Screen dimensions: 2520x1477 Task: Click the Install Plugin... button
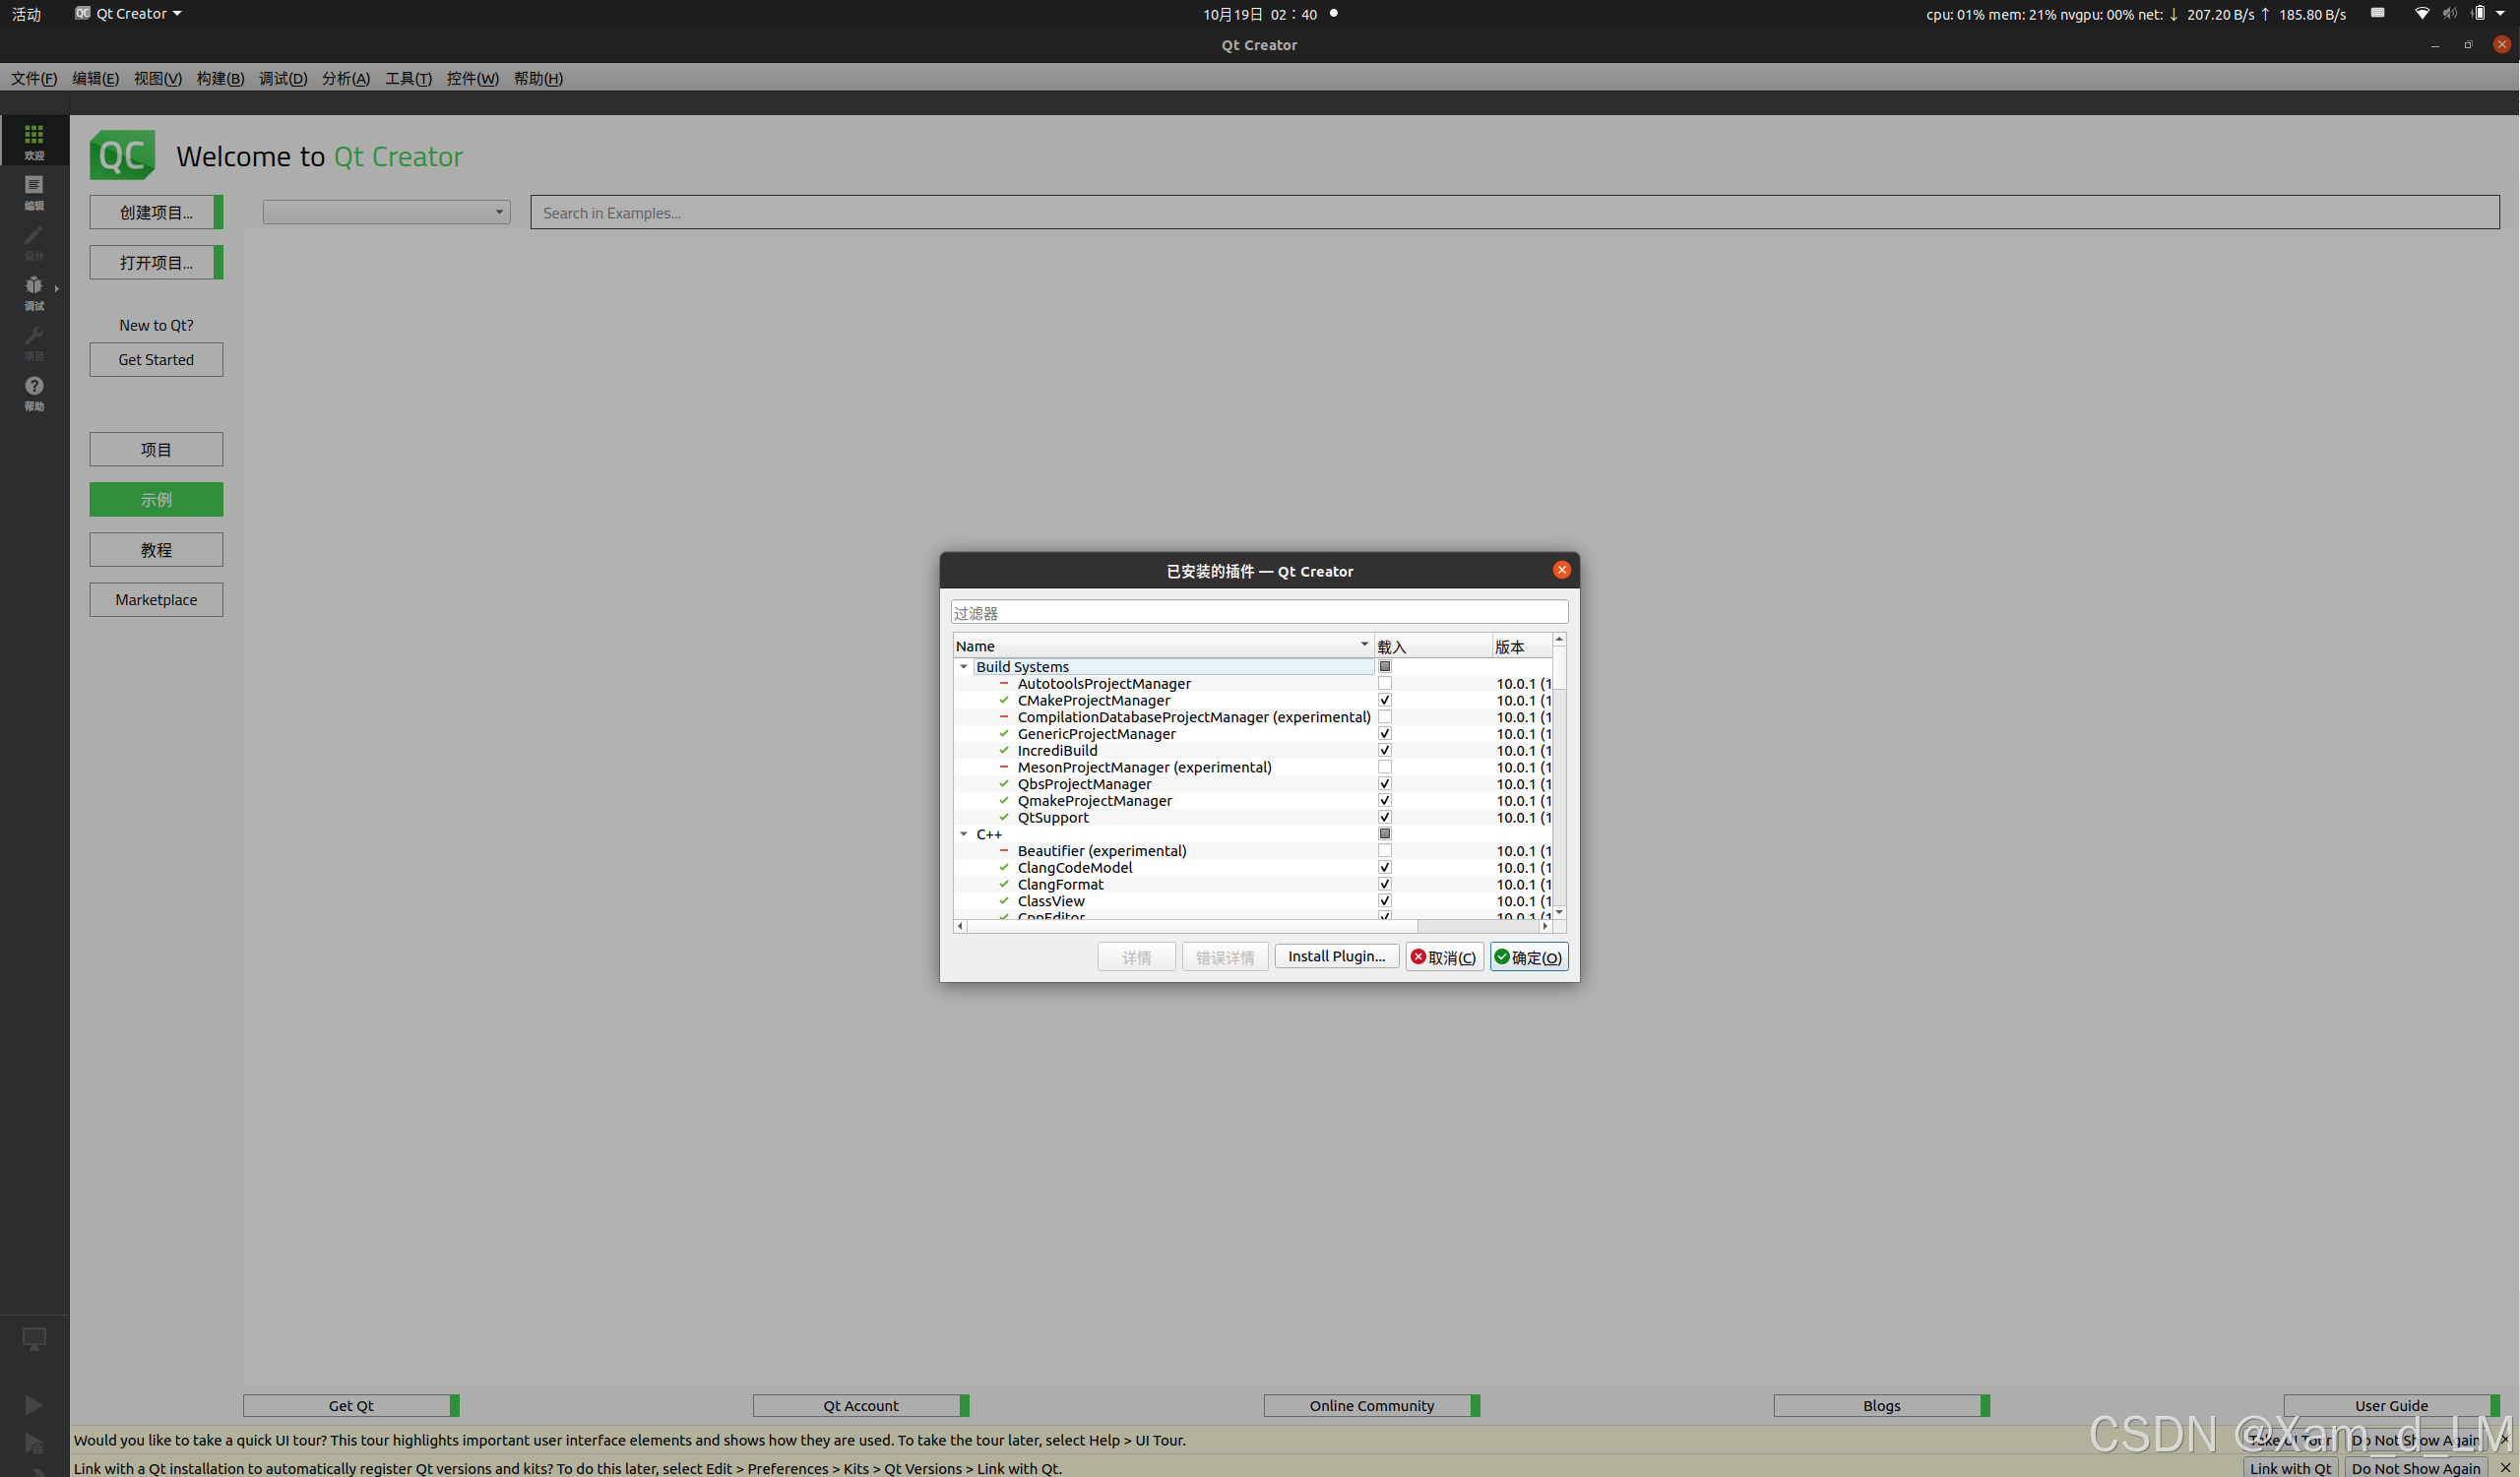pos(1336,956)
